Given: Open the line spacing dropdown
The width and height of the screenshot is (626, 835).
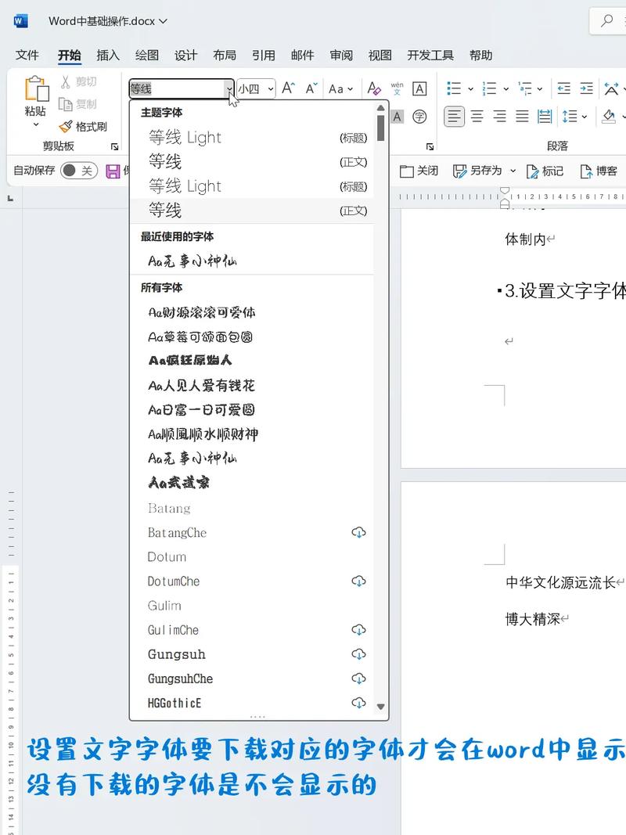Looking at the screenshot, I should point(575,116).
